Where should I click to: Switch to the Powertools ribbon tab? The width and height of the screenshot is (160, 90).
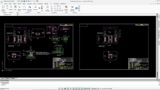coord(56,4)
